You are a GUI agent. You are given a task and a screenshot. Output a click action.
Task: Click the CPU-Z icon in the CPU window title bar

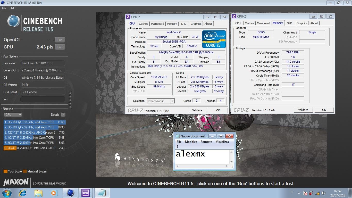point(128,17)
